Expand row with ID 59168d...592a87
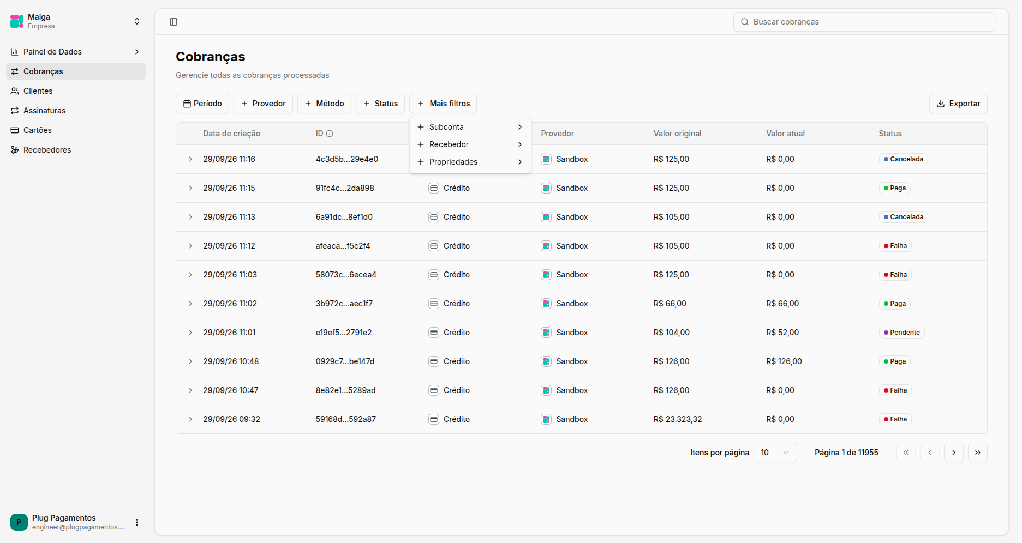Screen dimensions: 1022x543 [190, 419]
